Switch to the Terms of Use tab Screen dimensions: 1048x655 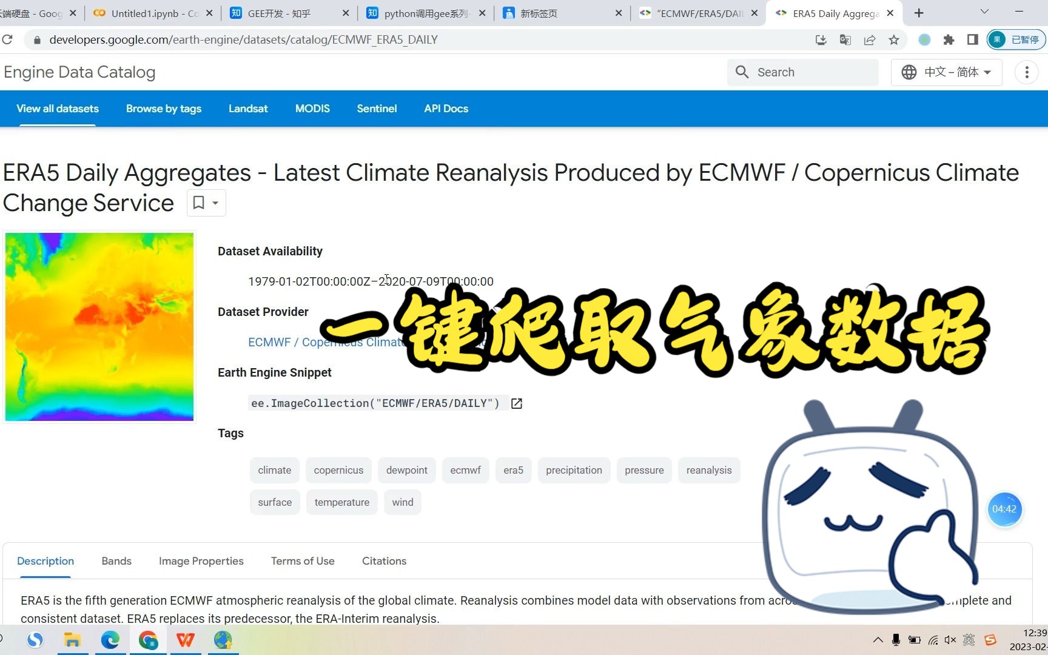click(x=303, y=561)
